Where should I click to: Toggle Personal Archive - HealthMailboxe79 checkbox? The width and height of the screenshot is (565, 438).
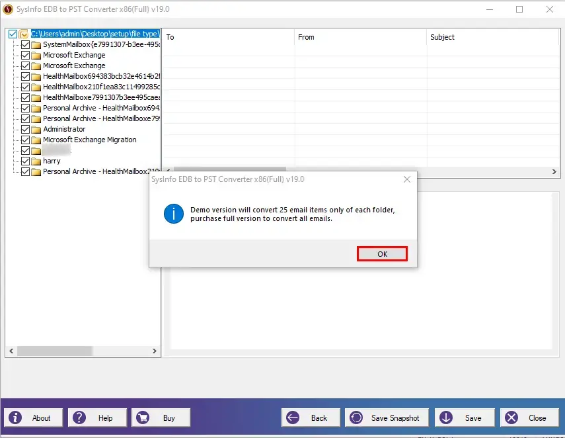tap(25, 118)
